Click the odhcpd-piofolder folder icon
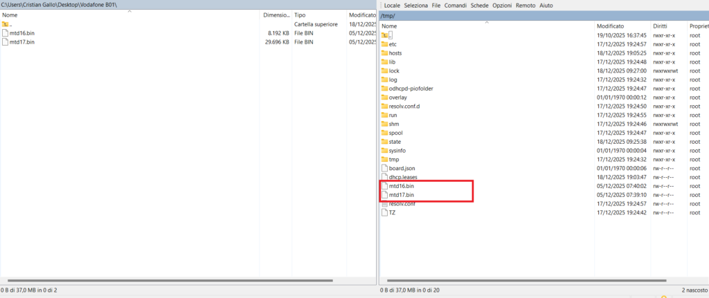709x298 pixels. coord(385,89)
